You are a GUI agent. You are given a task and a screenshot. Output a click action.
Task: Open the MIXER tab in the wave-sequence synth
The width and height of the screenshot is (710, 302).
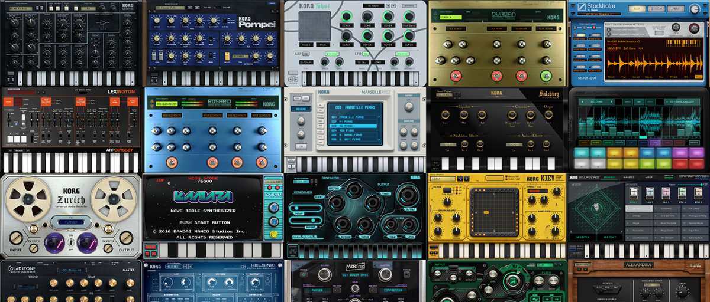[x=649, y=178]
